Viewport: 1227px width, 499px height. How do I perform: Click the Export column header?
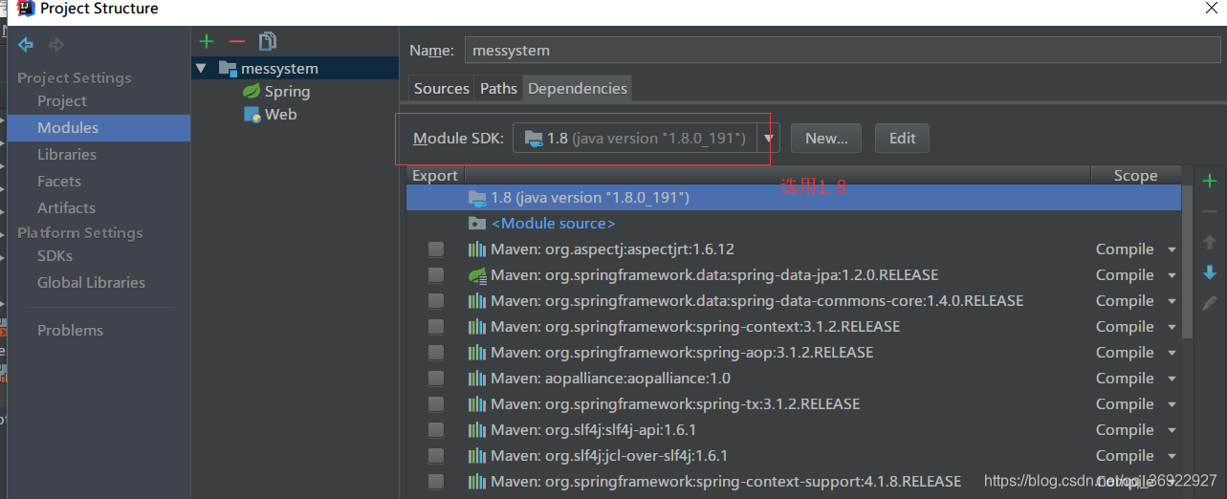(435, 175)
